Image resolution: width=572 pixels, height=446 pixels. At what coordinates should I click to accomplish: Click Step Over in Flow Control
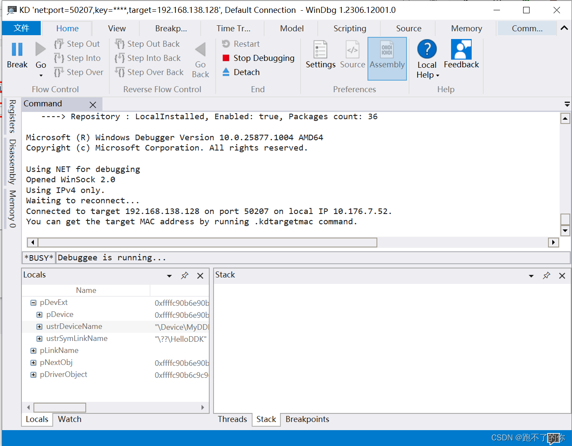tap(79, 72)
